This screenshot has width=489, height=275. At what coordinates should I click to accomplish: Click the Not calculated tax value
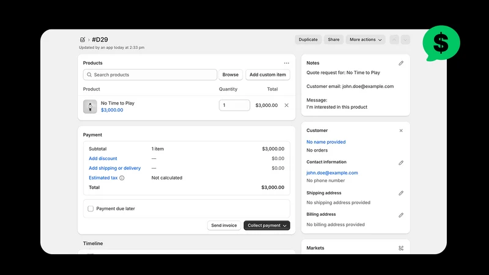[x=167, y=178]
